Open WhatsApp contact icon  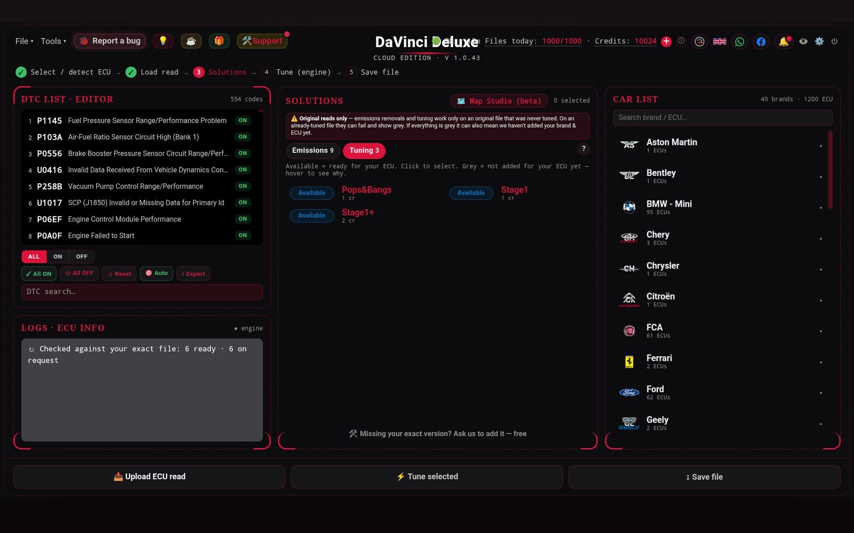pos(740,42)
